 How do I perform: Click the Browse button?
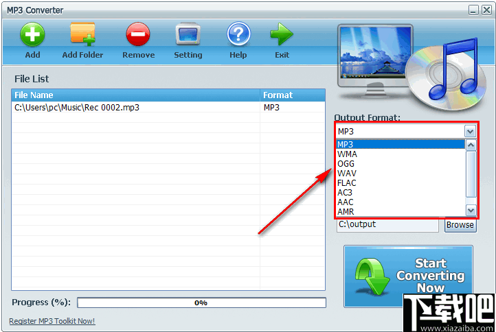pos(460,225)
